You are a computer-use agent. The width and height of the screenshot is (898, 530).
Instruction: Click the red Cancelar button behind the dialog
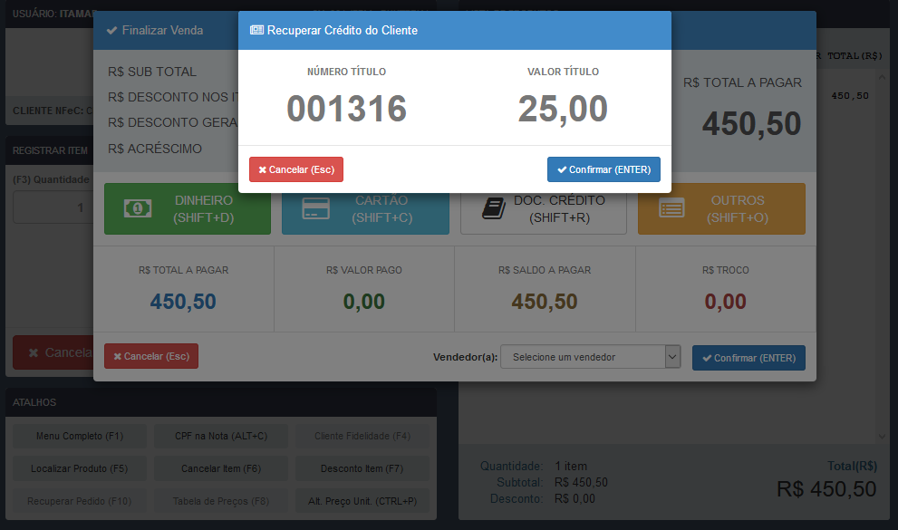[53, 352]
